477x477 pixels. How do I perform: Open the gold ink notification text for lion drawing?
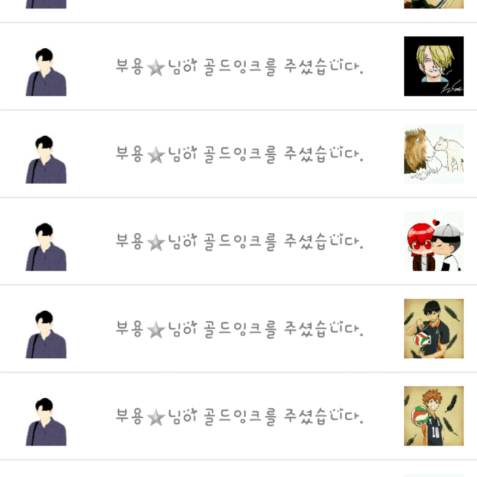(240, 154)
